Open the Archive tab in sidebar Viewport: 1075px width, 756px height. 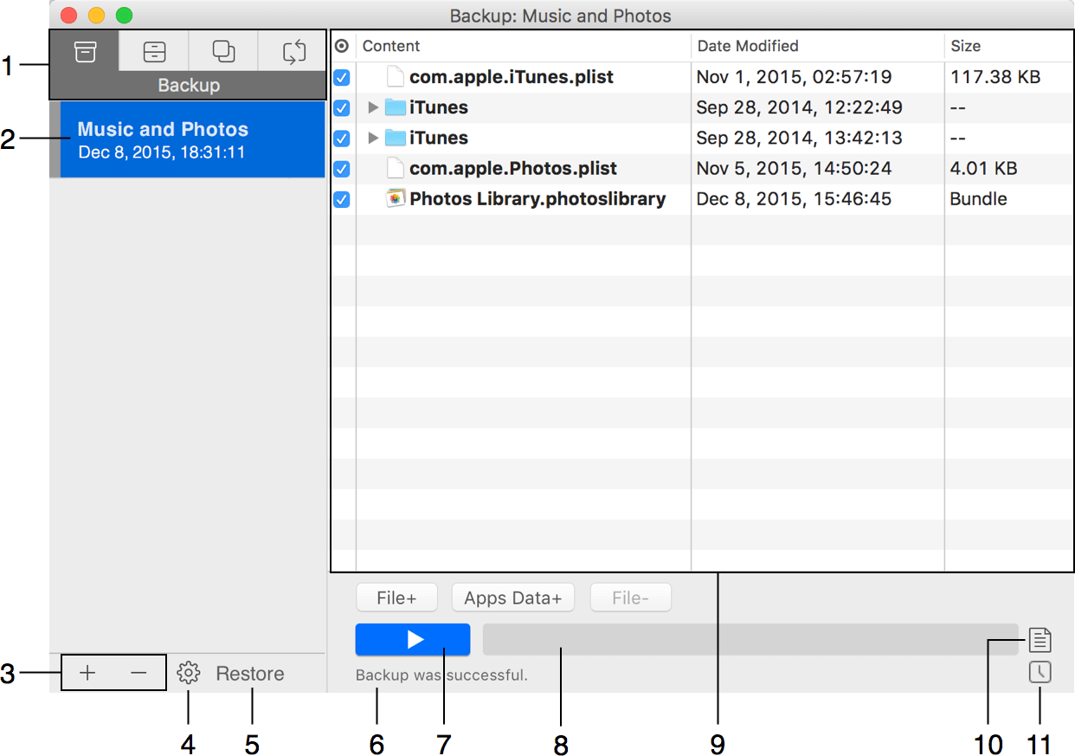[x=154, y=52]
